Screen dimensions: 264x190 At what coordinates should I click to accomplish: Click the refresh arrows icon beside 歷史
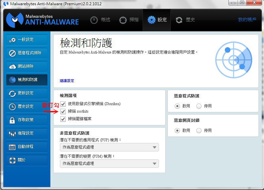click(179, 20)
